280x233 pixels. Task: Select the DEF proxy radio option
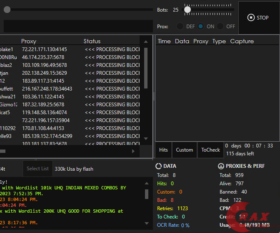point(180,27)
